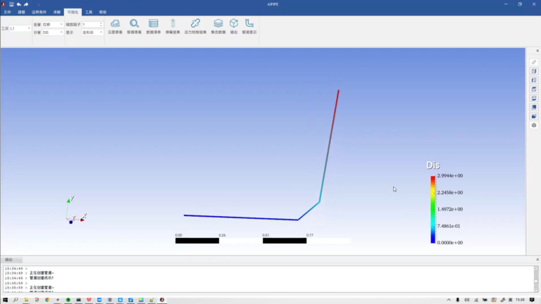Click the 极值查看 magnifier icon

point(135,26)
